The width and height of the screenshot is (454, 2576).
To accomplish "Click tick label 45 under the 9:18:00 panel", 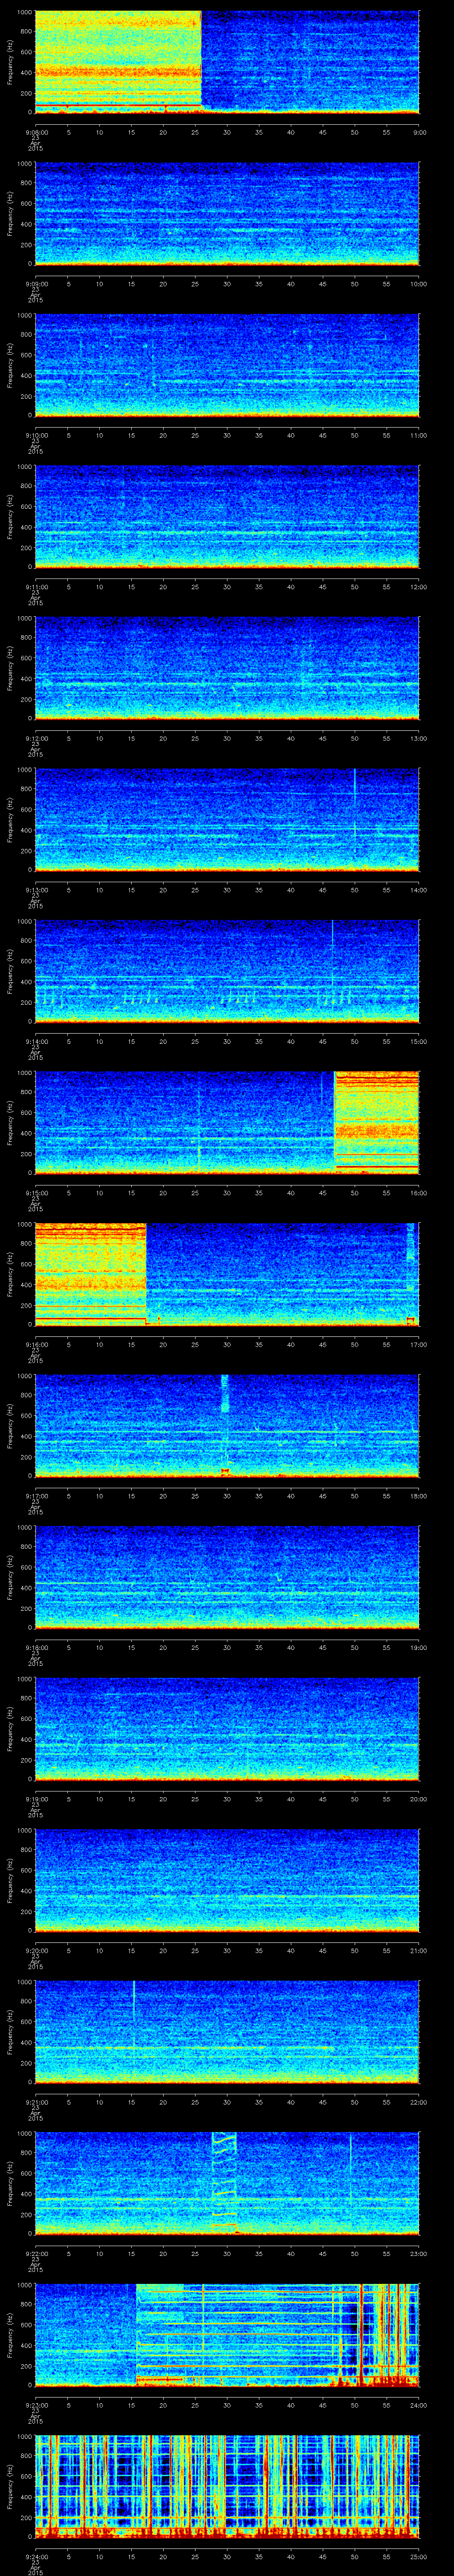I will pos(322,1647).
